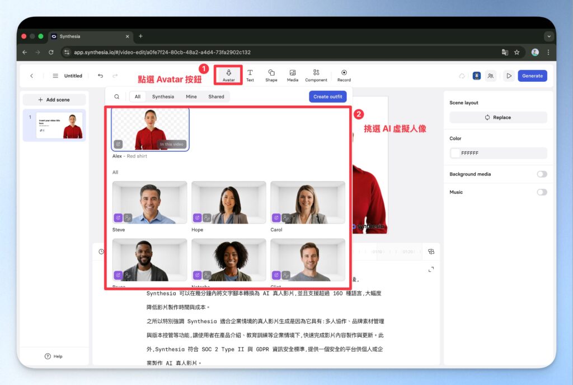Click the Generate button
573x385 pixels.
532,76
